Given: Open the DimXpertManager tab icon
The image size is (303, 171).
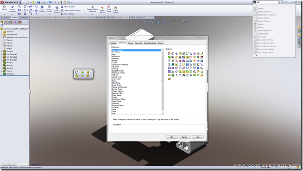Looking at the screenshot, I should point(15,22).
